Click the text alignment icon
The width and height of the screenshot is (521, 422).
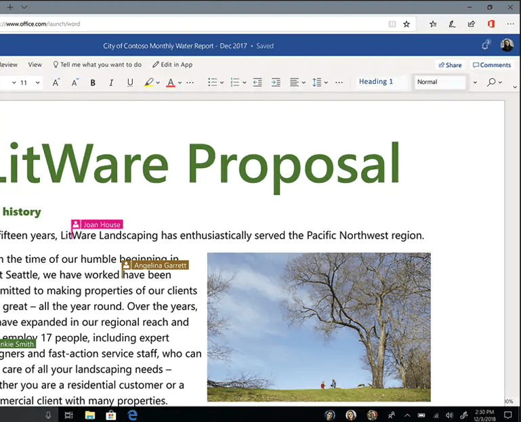294,83
